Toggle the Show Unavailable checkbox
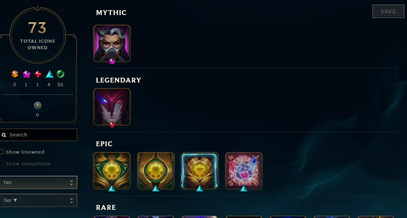 coord(2,163)
